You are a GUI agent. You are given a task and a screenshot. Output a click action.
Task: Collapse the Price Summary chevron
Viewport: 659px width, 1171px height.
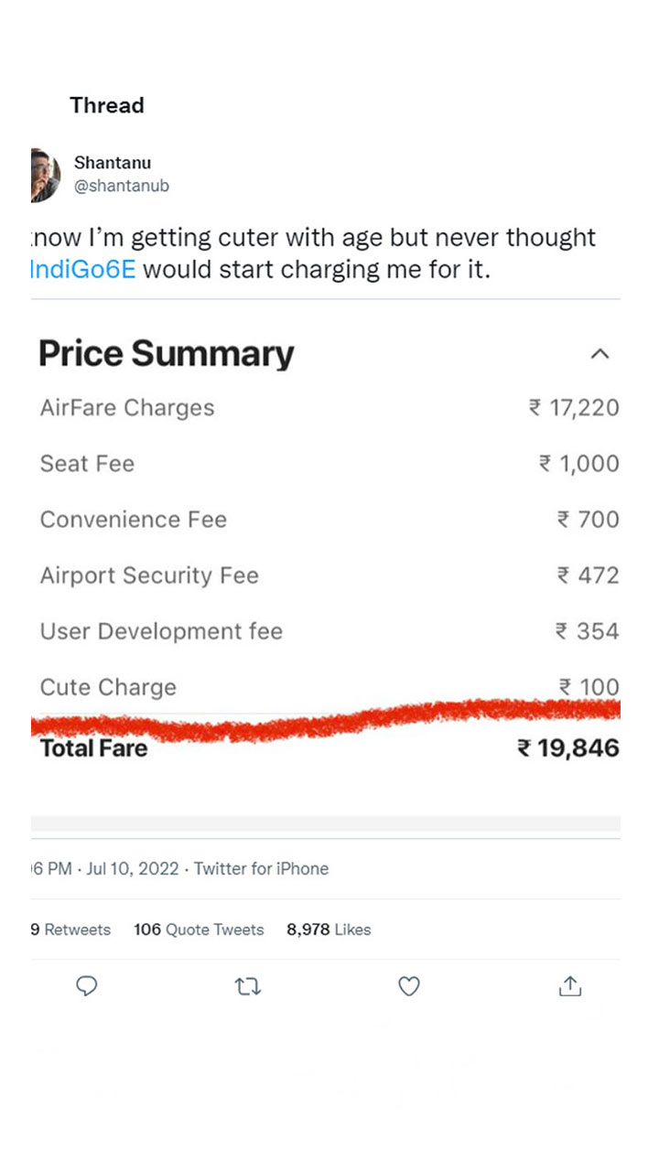pyautogui.click(x=600, y=354)
